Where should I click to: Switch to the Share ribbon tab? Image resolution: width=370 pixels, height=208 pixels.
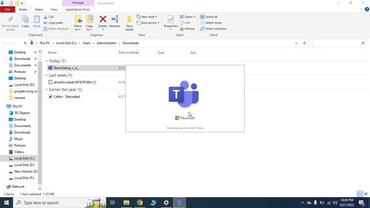(x=39, y=9)
